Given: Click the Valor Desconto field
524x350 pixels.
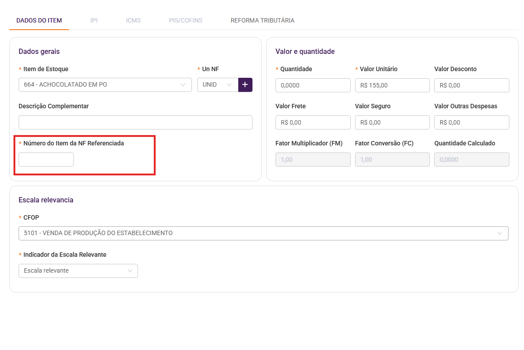Looking at the screenshot, I should (x=471, y=85).
